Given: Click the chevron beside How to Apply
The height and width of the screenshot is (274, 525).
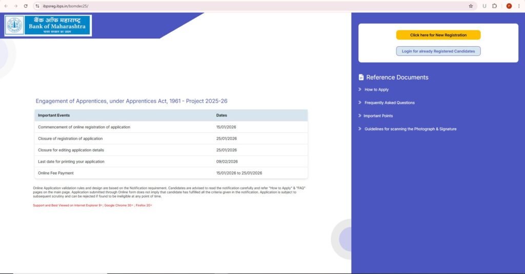Looking at the screenshot, I should 360,90.
